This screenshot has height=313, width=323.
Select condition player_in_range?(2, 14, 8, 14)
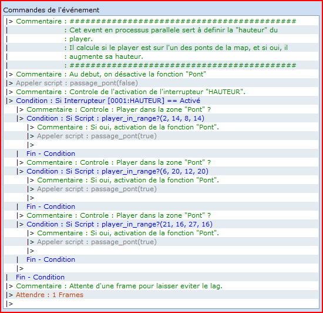click(x=161, y=118)
